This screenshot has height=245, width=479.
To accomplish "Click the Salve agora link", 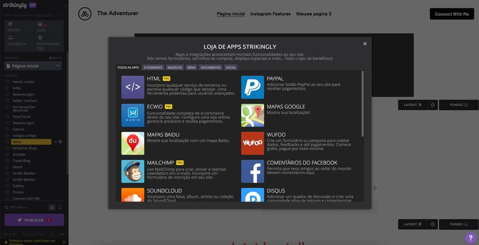I will click(x=43, y=15).
